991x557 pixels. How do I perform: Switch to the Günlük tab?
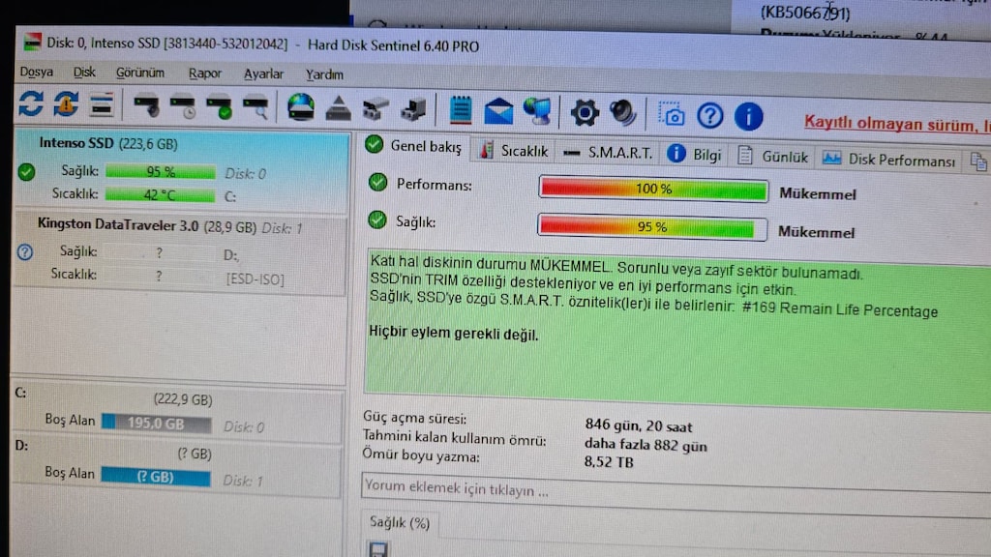772,157
